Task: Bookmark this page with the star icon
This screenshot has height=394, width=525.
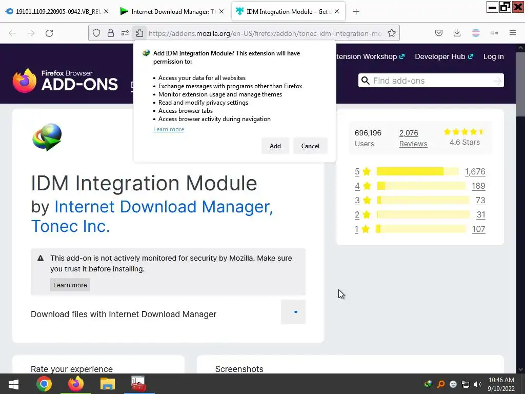Action: [391, 33]
